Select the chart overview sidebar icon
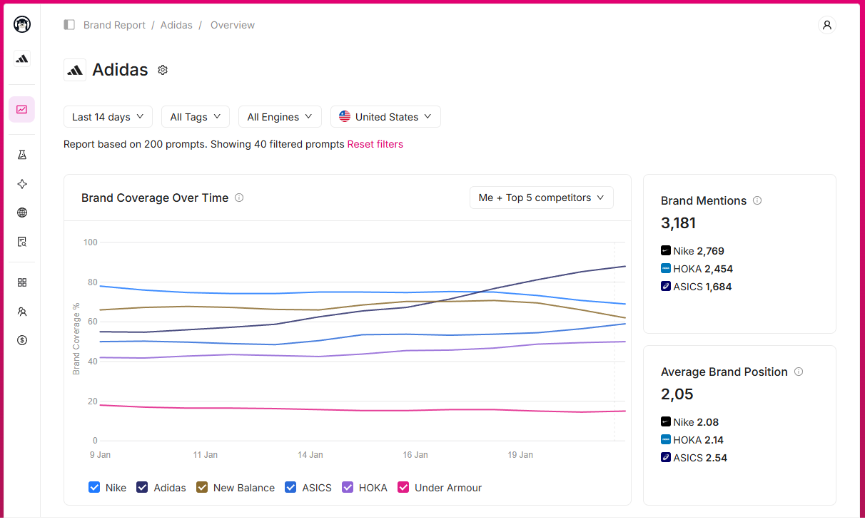865x522 pixels. click(x=22, y=109)
